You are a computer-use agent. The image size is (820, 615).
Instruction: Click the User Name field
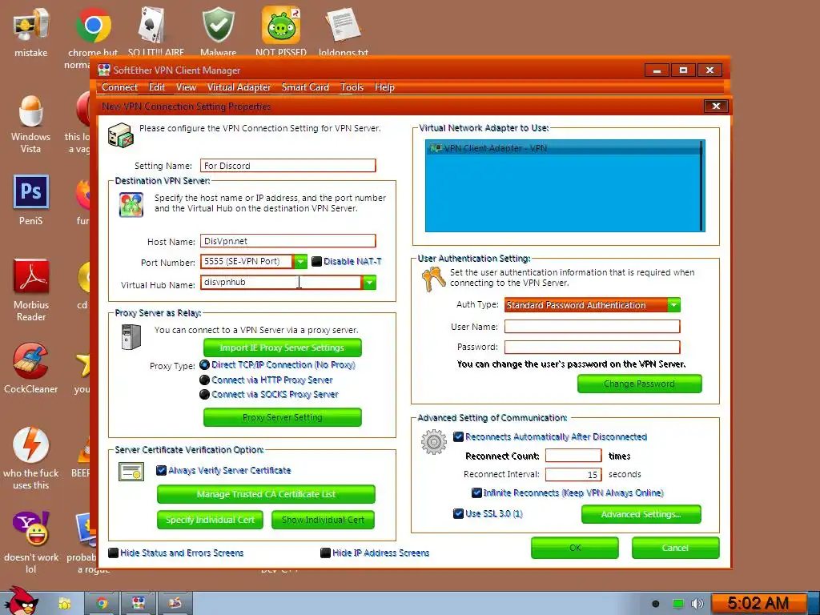[592, 327]
